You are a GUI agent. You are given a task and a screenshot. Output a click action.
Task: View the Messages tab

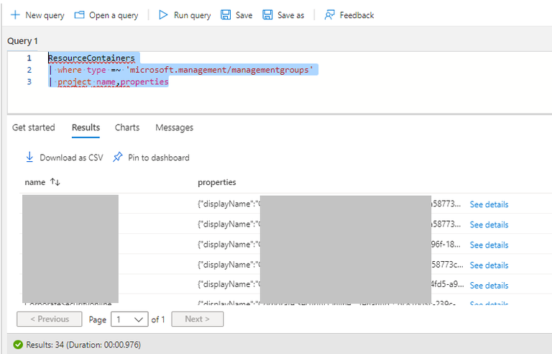tap(174, 127)
